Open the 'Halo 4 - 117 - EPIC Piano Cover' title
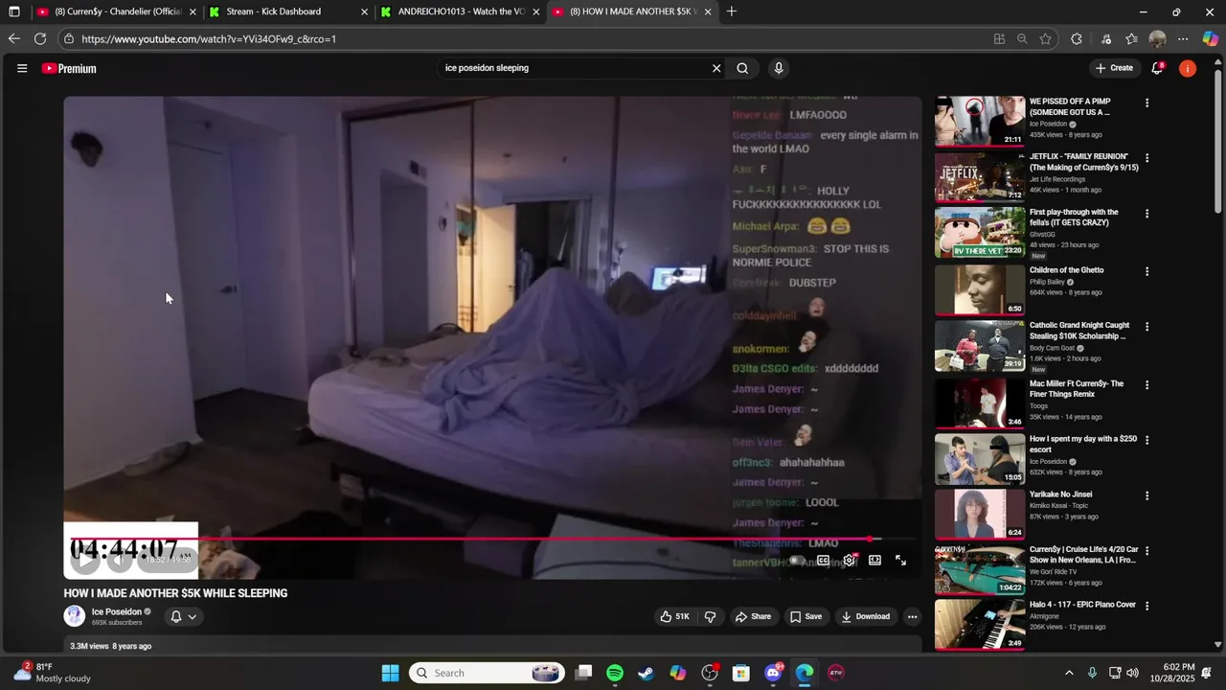 1082,605
